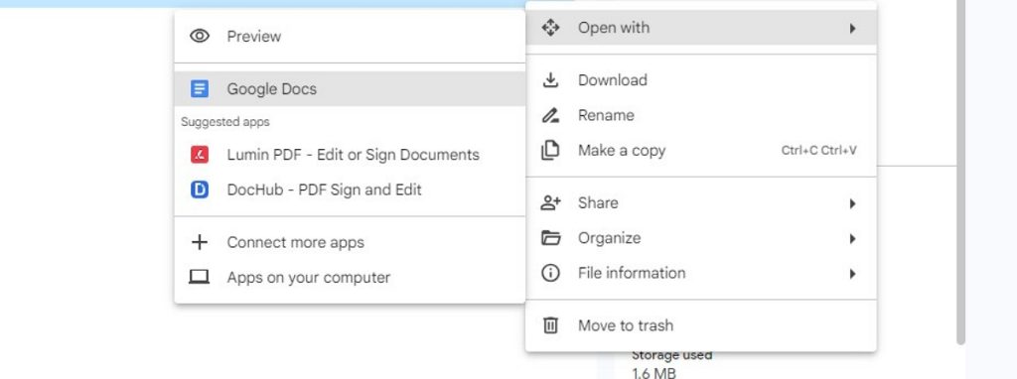Expand the Open with submenu arrow
1017x379 pixels.
tap(852, 28)
